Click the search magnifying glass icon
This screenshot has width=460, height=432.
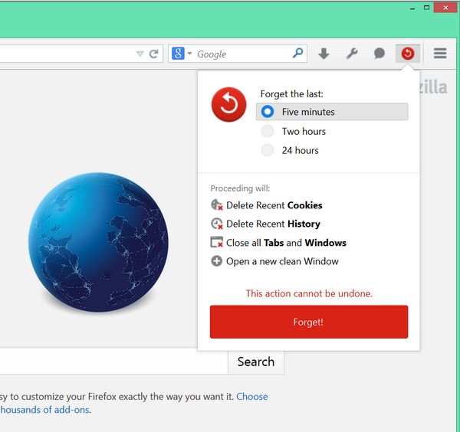[x=297, y=54]
